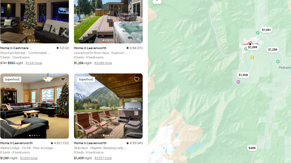Open the $1,541 total price breakdown
The width and height of the screenshot is (291, 163).
point(34,63)
